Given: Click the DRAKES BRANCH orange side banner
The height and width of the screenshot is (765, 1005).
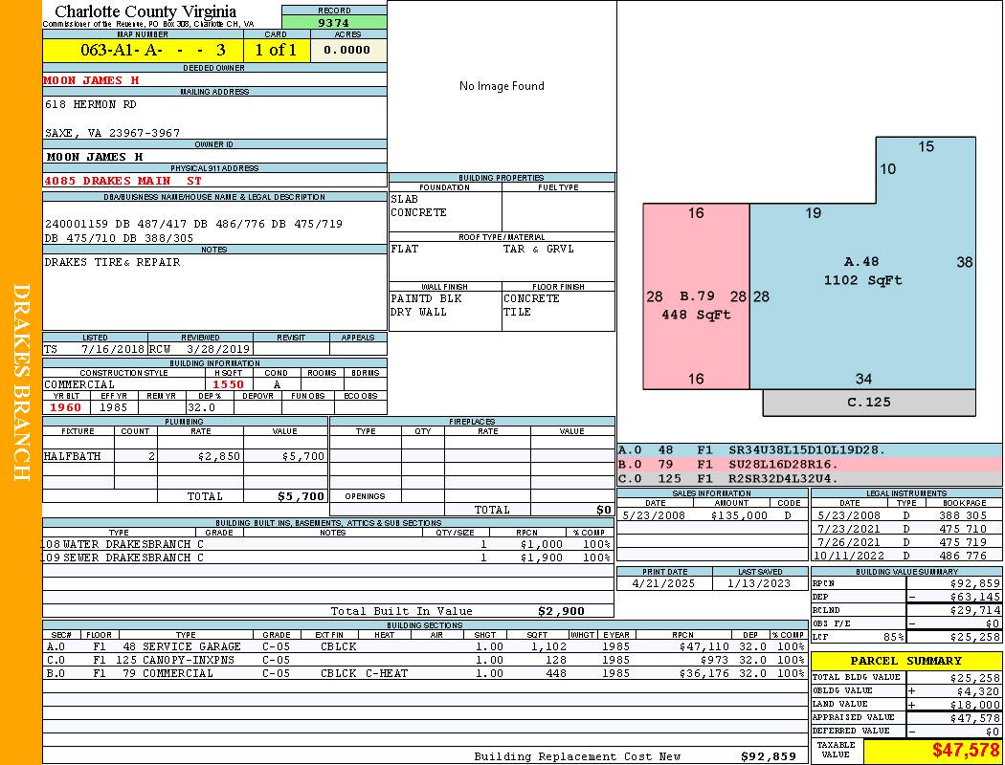Looking at the screenshot, I should 21,382.
